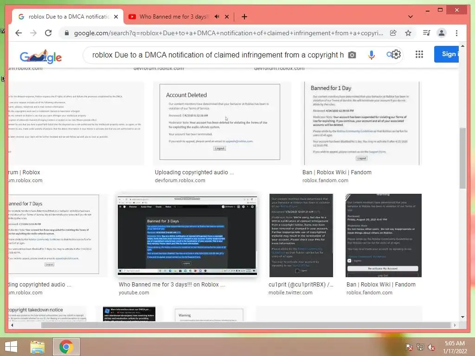
Task: Click the Google logo to go home
Action: pos(41,56)
